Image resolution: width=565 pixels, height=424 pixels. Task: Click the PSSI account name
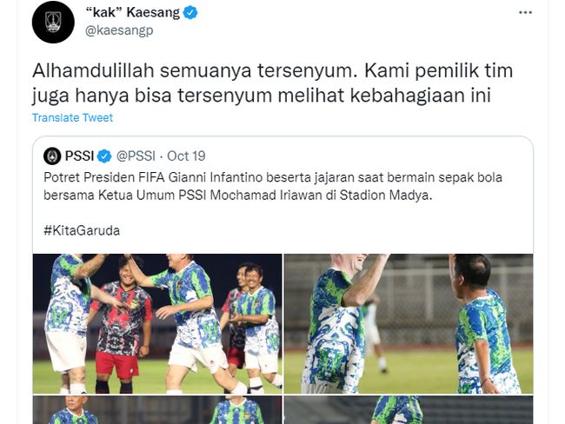(x=79, y=156)
